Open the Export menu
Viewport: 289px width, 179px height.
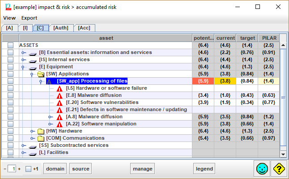[30, 18]
